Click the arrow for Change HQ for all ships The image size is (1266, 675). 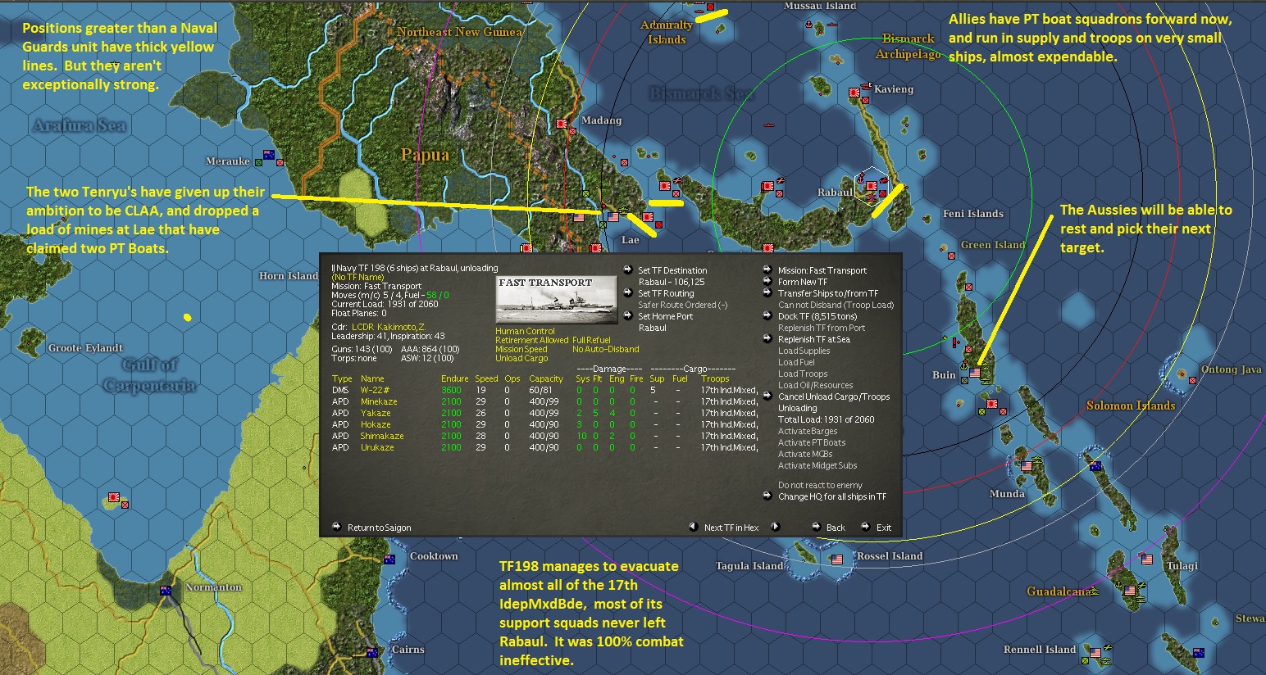tap(767, 496)
